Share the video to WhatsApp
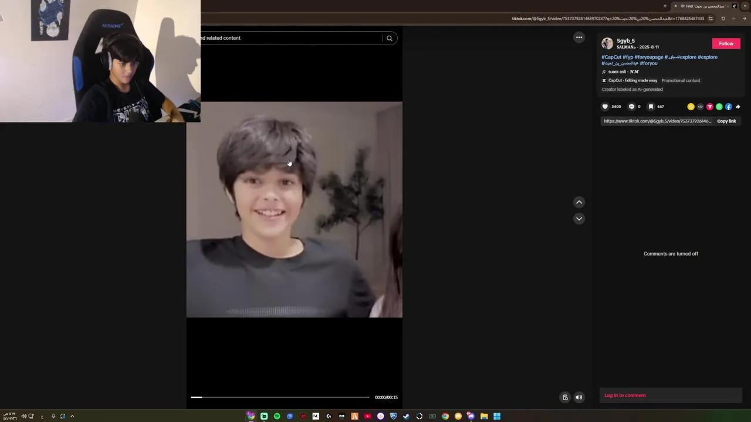751x422 pixels. [719, 106]
